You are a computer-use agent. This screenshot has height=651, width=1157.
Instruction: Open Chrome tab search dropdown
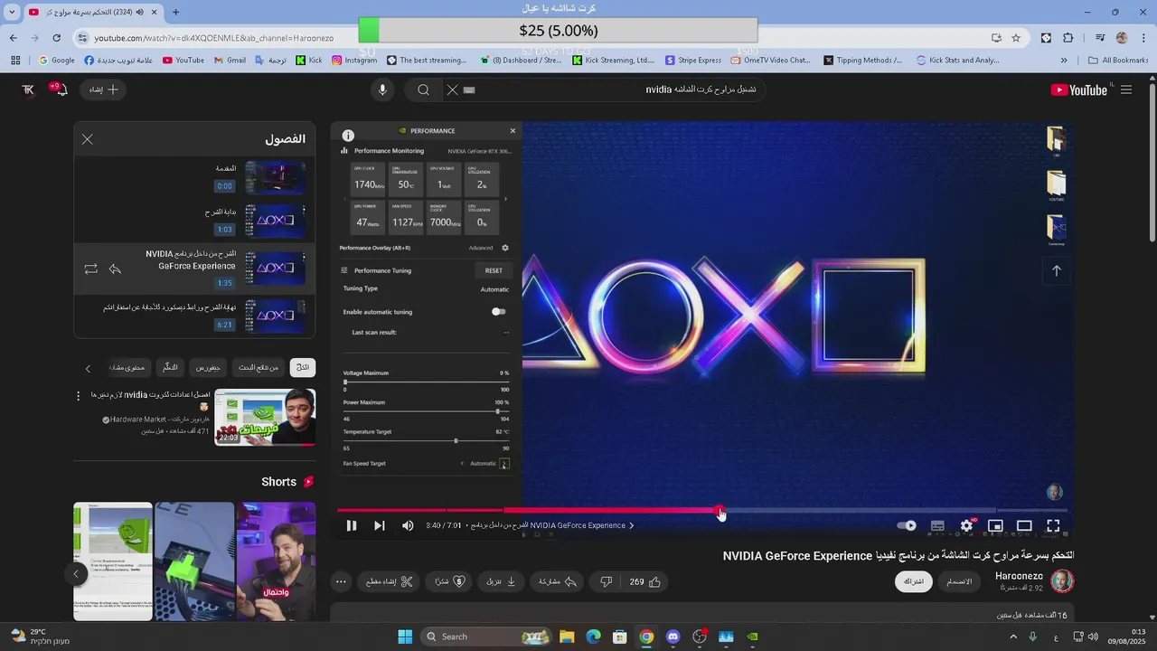(12, 12)
